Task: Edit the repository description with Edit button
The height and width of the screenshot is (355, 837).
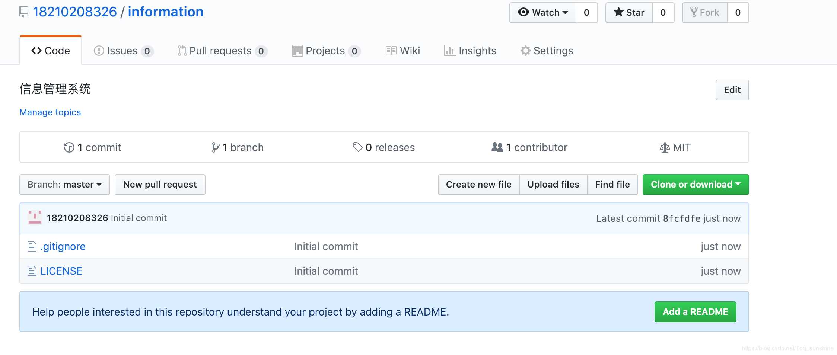Action: (732, 90)
